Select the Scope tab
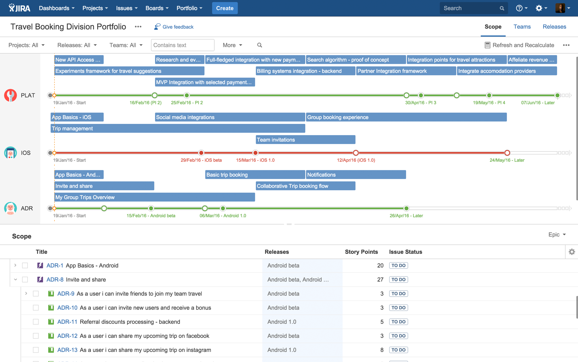This screenshot has width=578, height=362. tap(493, 27)
